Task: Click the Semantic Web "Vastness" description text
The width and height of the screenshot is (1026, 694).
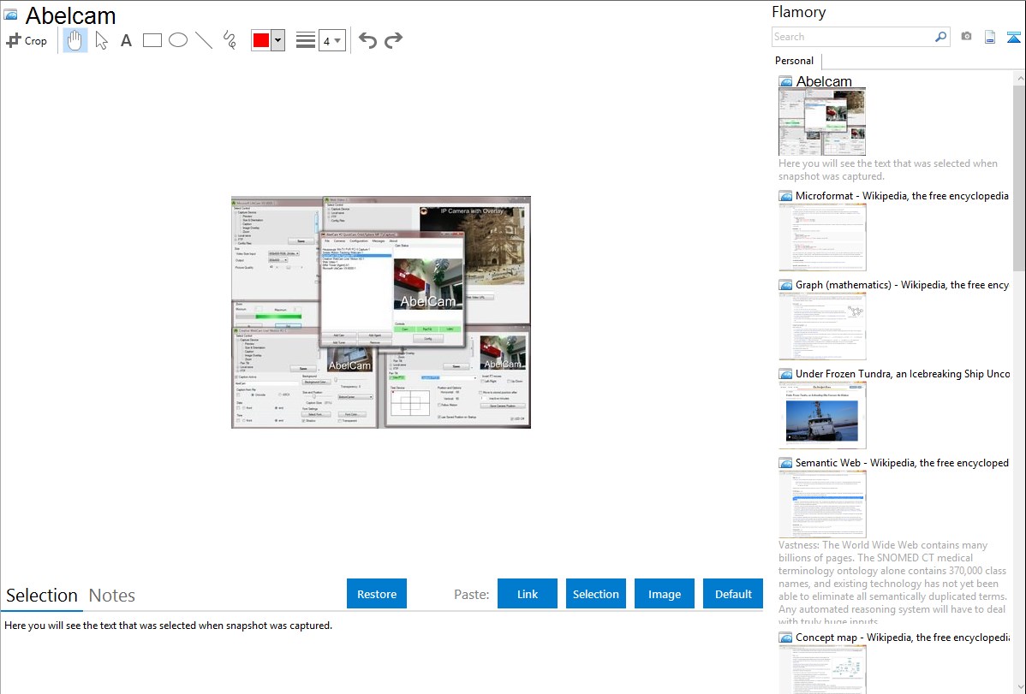Action: [x=892, y=583]
